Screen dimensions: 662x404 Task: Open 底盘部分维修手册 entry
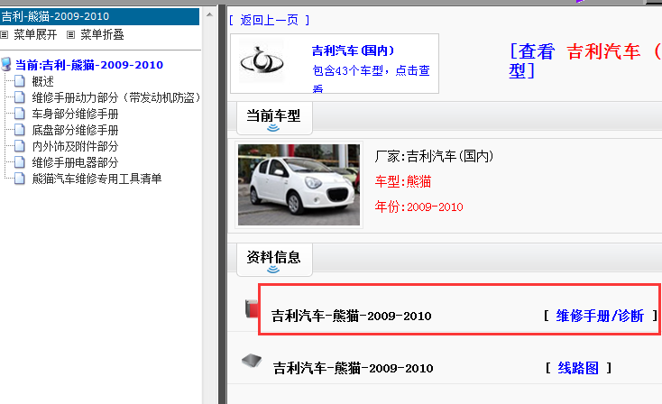coord(75,130)
